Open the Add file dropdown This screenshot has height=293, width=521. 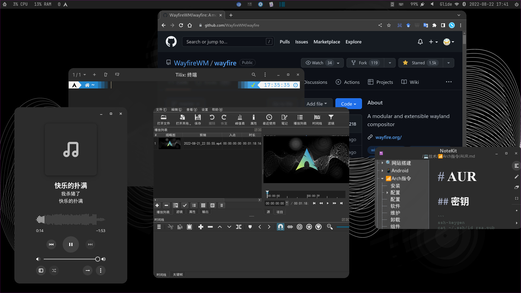pyautogui.click(x=317, y=104)
